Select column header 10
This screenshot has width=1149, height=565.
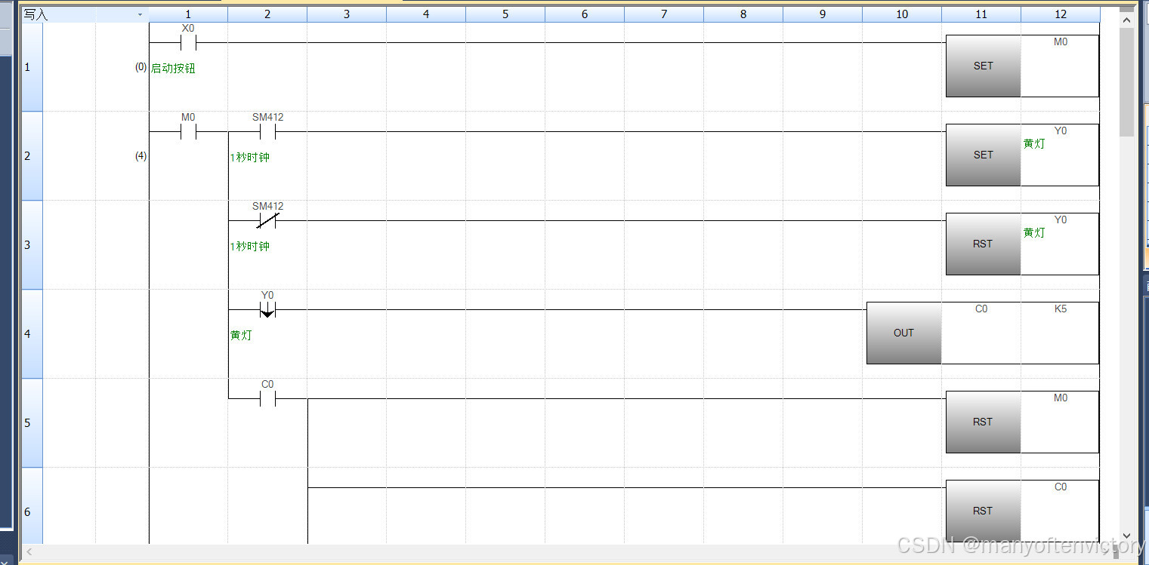pos(902,14)
